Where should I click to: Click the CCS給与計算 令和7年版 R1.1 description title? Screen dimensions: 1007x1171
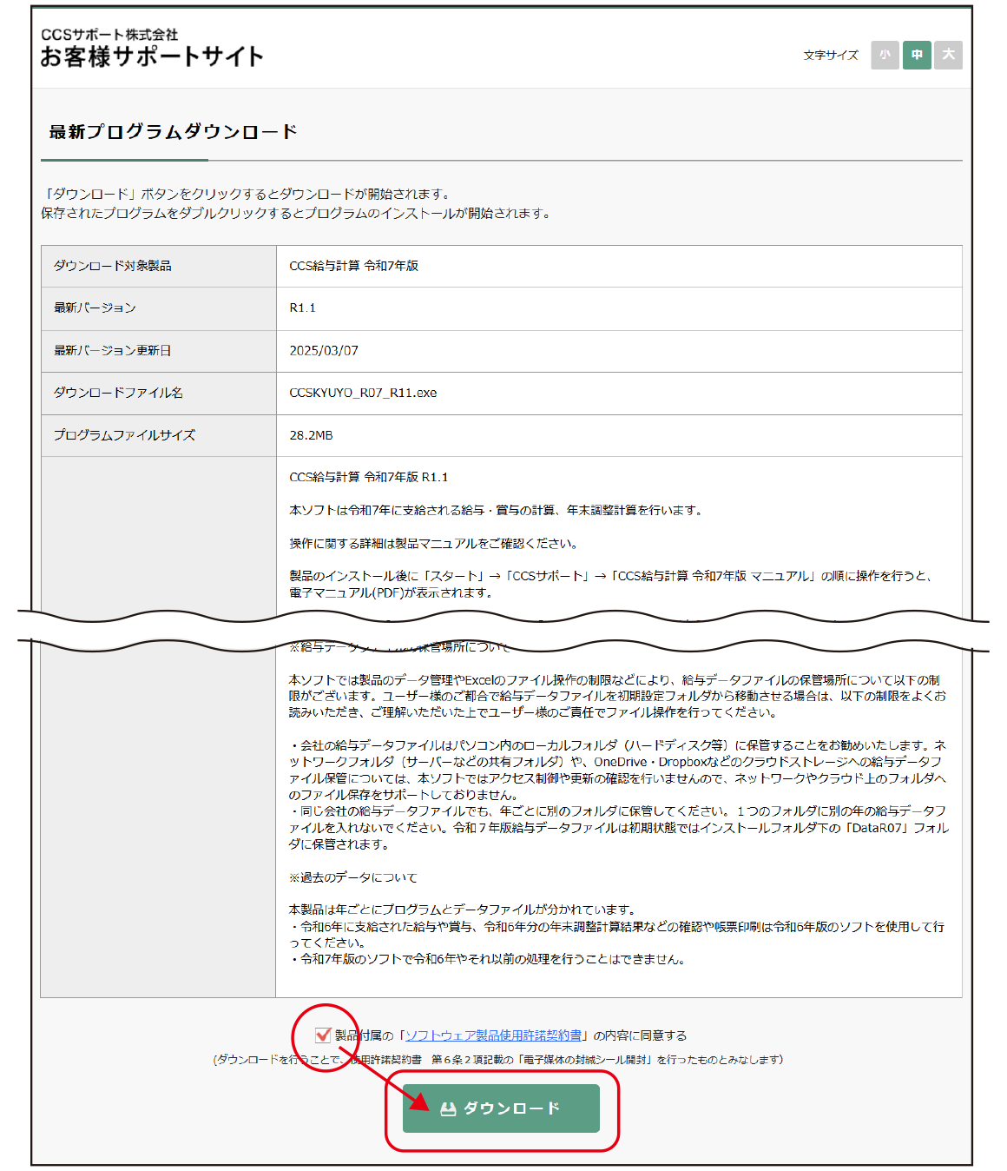click(x=369, y=477)
